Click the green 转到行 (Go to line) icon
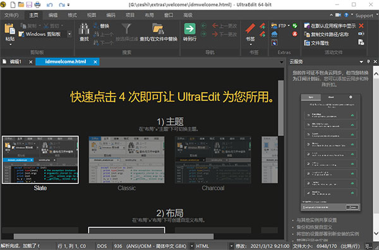The width and height of the screenshot is (379, 250). (x=189, y=29)
